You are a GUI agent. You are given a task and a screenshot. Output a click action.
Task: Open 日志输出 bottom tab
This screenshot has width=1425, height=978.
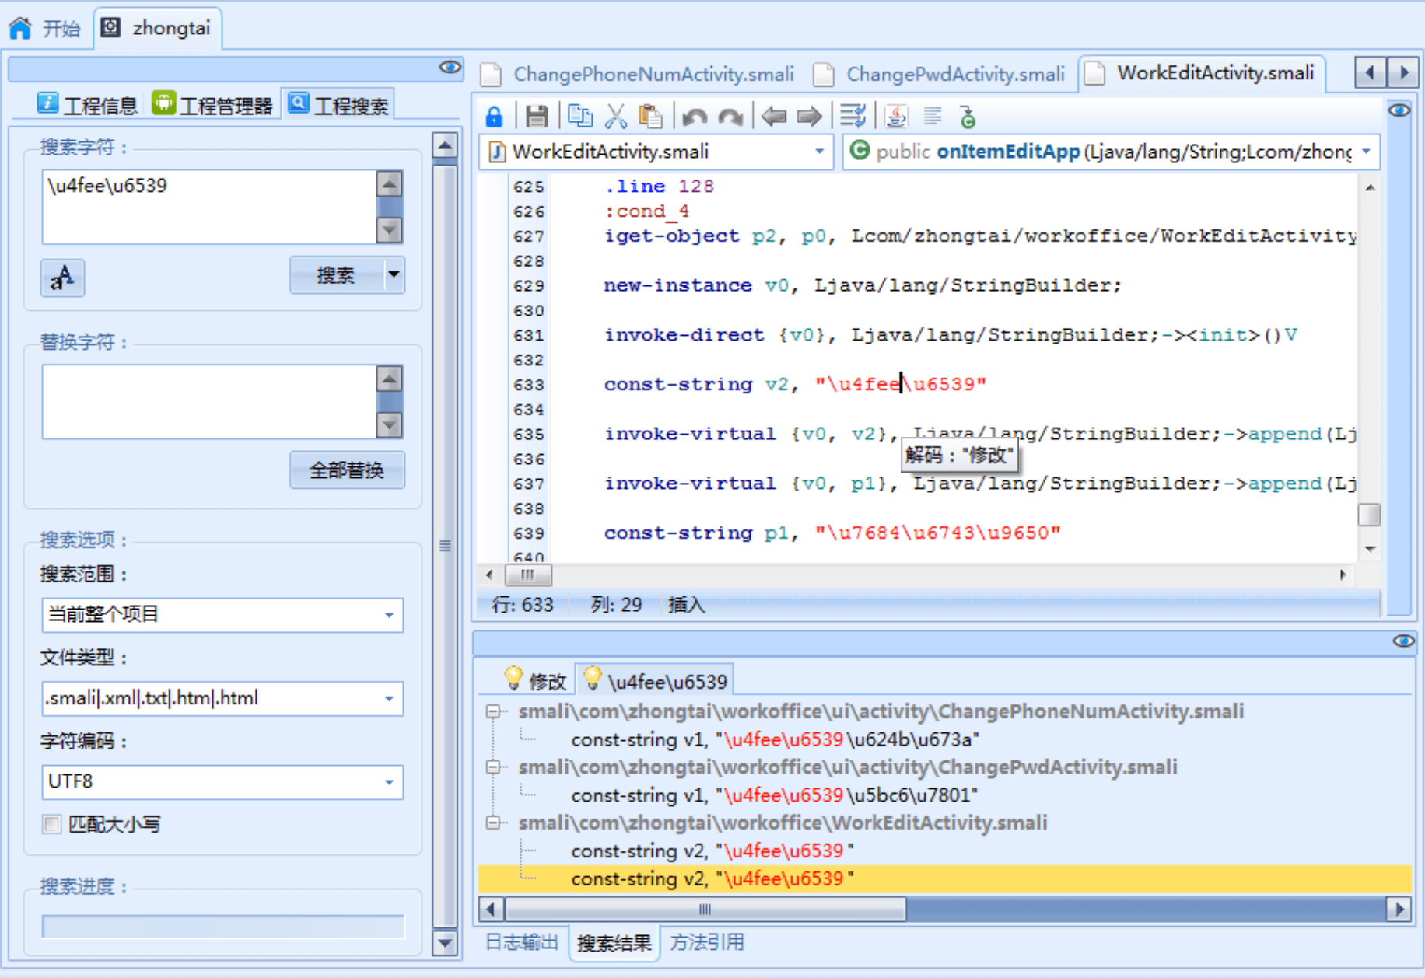(x=522, y=942)
